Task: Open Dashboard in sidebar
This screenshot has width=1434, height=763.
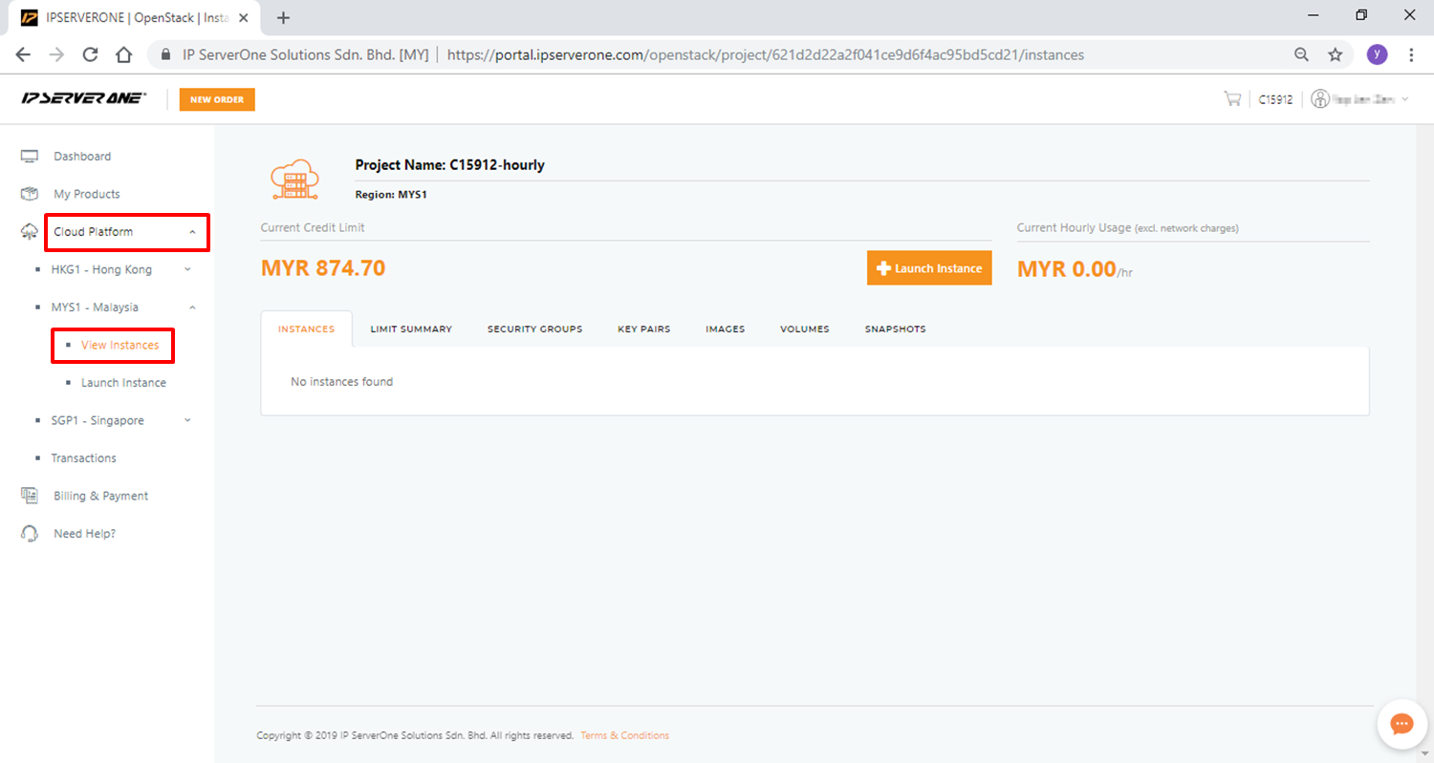Action: click(82, 156)
